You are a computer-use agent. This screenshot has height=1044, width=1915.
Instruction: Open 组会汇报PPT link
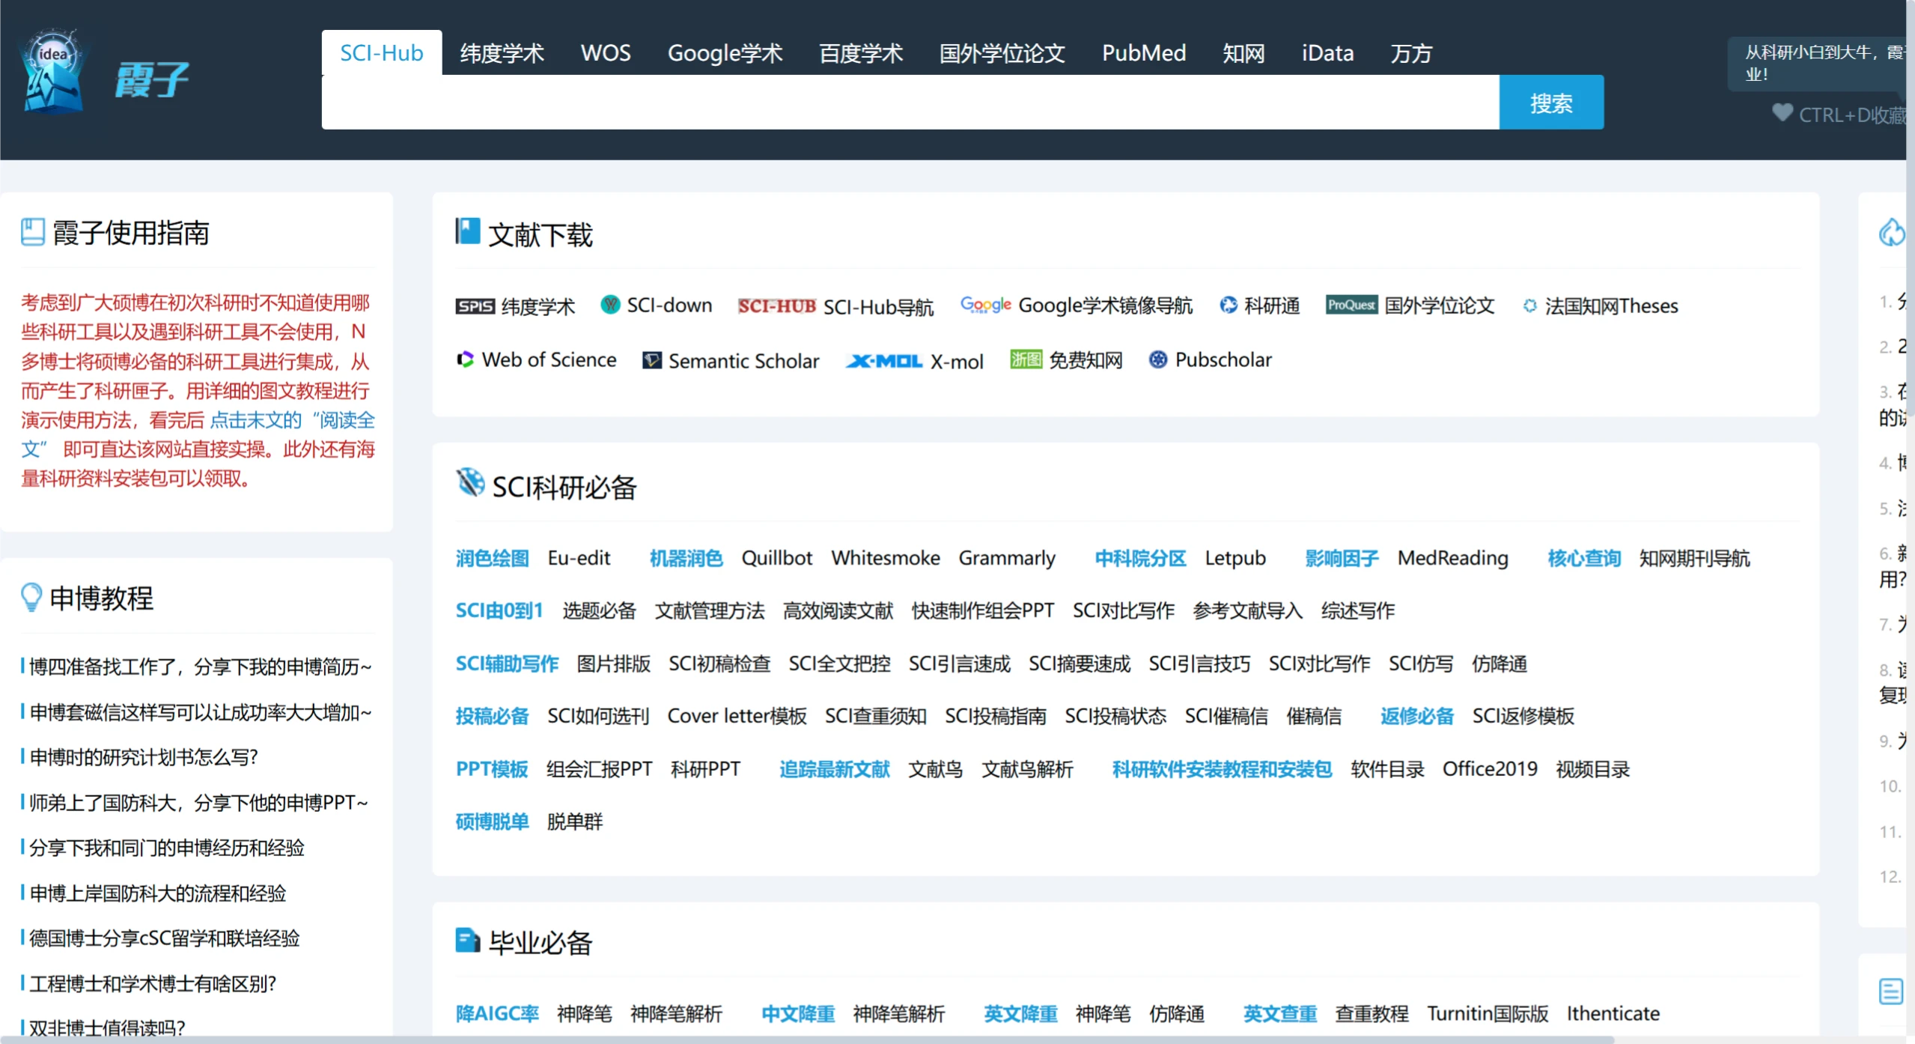pos(599,769)
